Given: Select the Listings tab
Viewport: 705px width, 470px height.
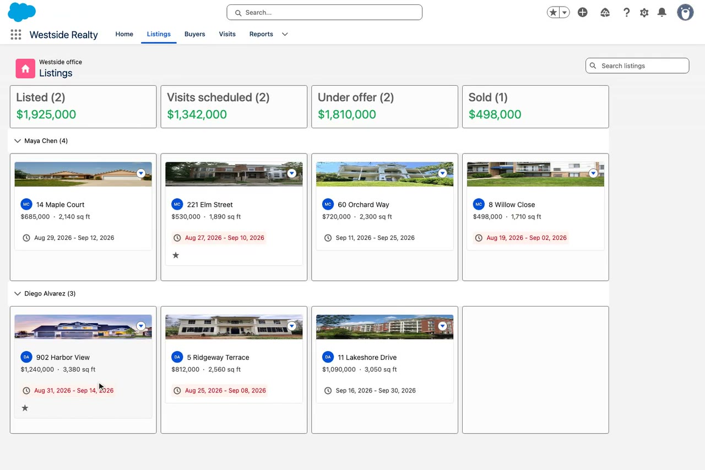Looking at the screenshot, I should (x=159, y=34).
